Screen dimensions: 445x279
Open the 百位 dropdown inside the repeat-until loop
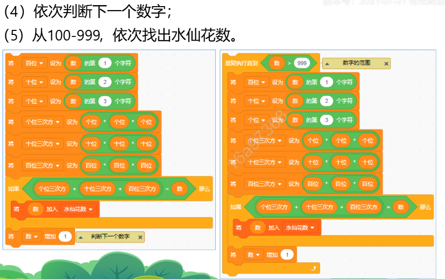point(256,82)
